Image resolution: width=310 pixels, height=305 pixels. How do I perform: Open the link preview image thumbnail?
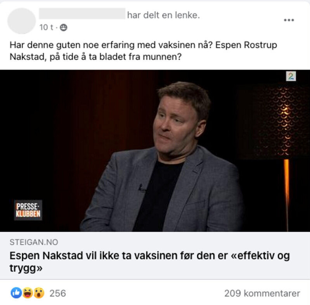tap(155, 151)
